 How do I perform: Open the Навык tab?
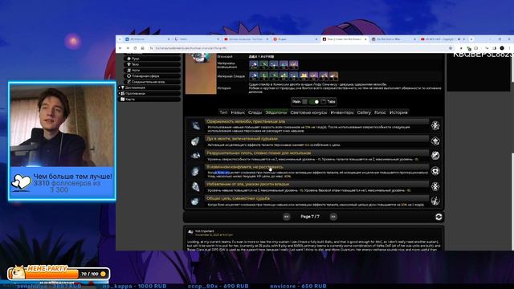tap(238, 112)
